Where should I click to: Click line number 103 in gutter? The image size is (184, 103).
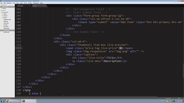[x=18, y=9]
